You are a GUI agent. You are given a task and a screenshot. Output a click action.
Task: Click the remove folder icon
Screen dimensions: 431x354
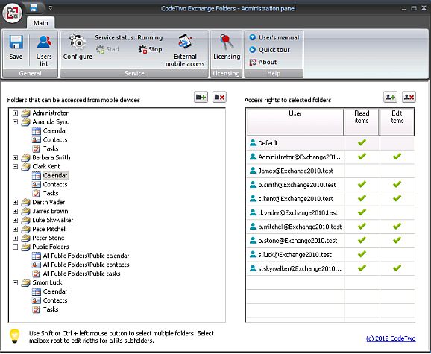tap(219, 97)
